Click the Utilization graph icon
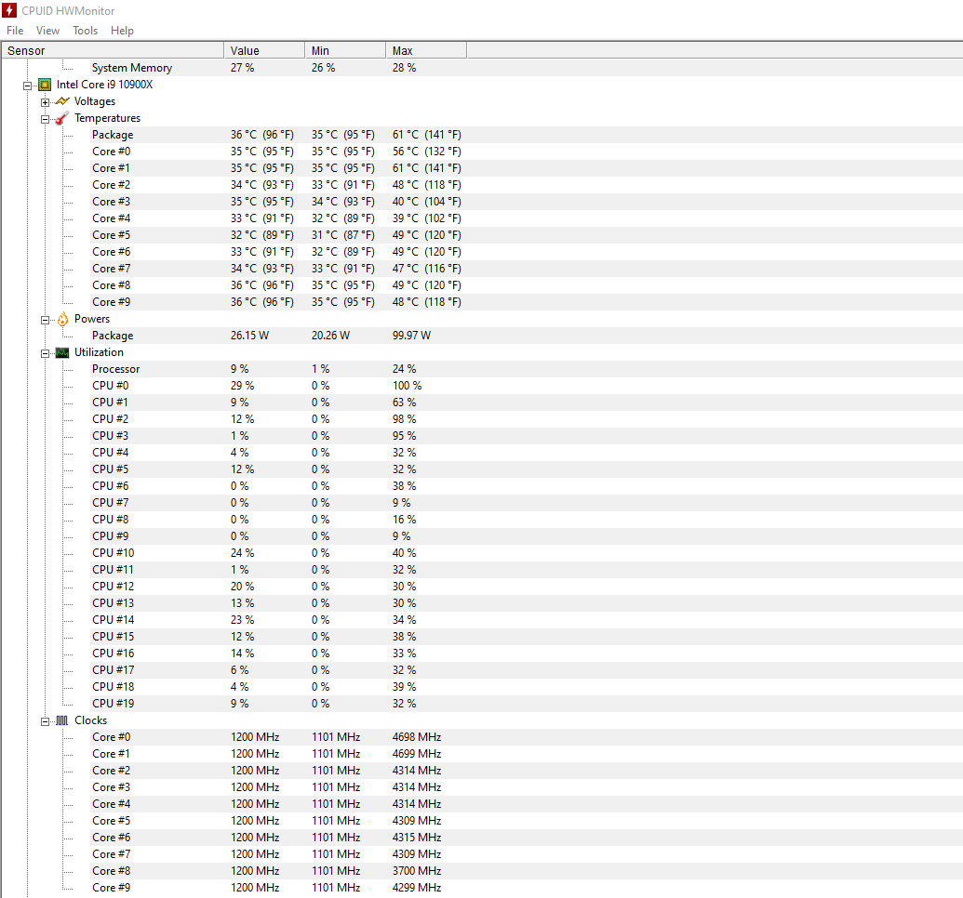 [x=62, y=352]
